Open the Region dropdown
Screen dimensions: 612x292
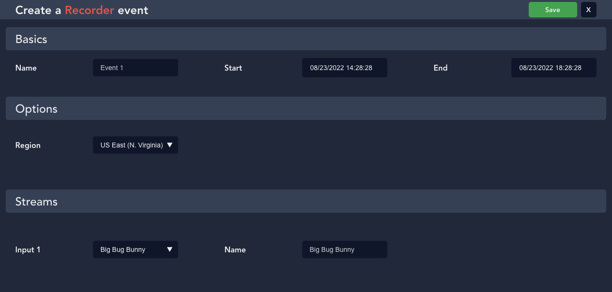click(135, 145)
